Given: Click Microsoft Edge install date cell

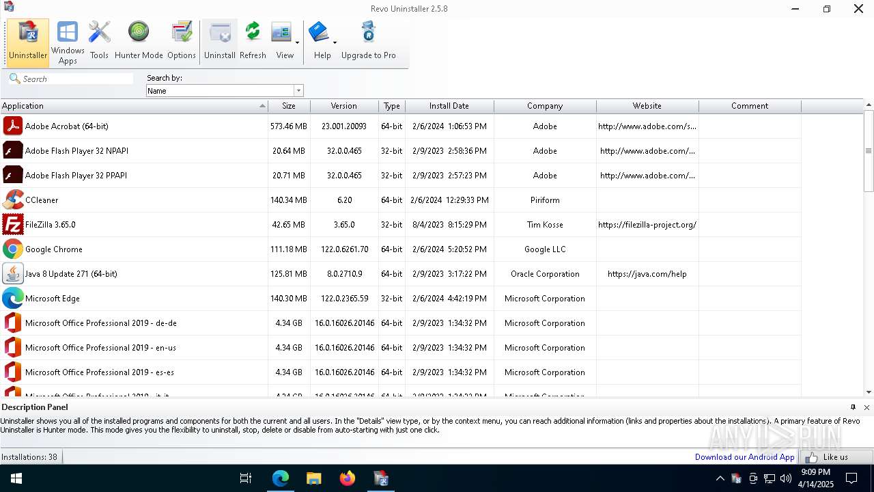Looking at the screenshot, I should click(449, 299).
